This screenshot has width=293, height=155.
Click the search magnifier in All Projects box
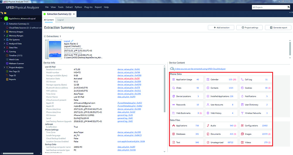coord(289,7)
